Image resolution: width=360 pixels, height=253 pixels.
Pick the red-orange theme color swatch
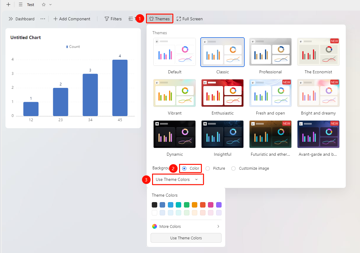point(203,205)
